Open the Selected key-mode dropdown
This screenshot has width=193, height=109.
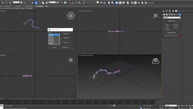(x=171, y=106)
